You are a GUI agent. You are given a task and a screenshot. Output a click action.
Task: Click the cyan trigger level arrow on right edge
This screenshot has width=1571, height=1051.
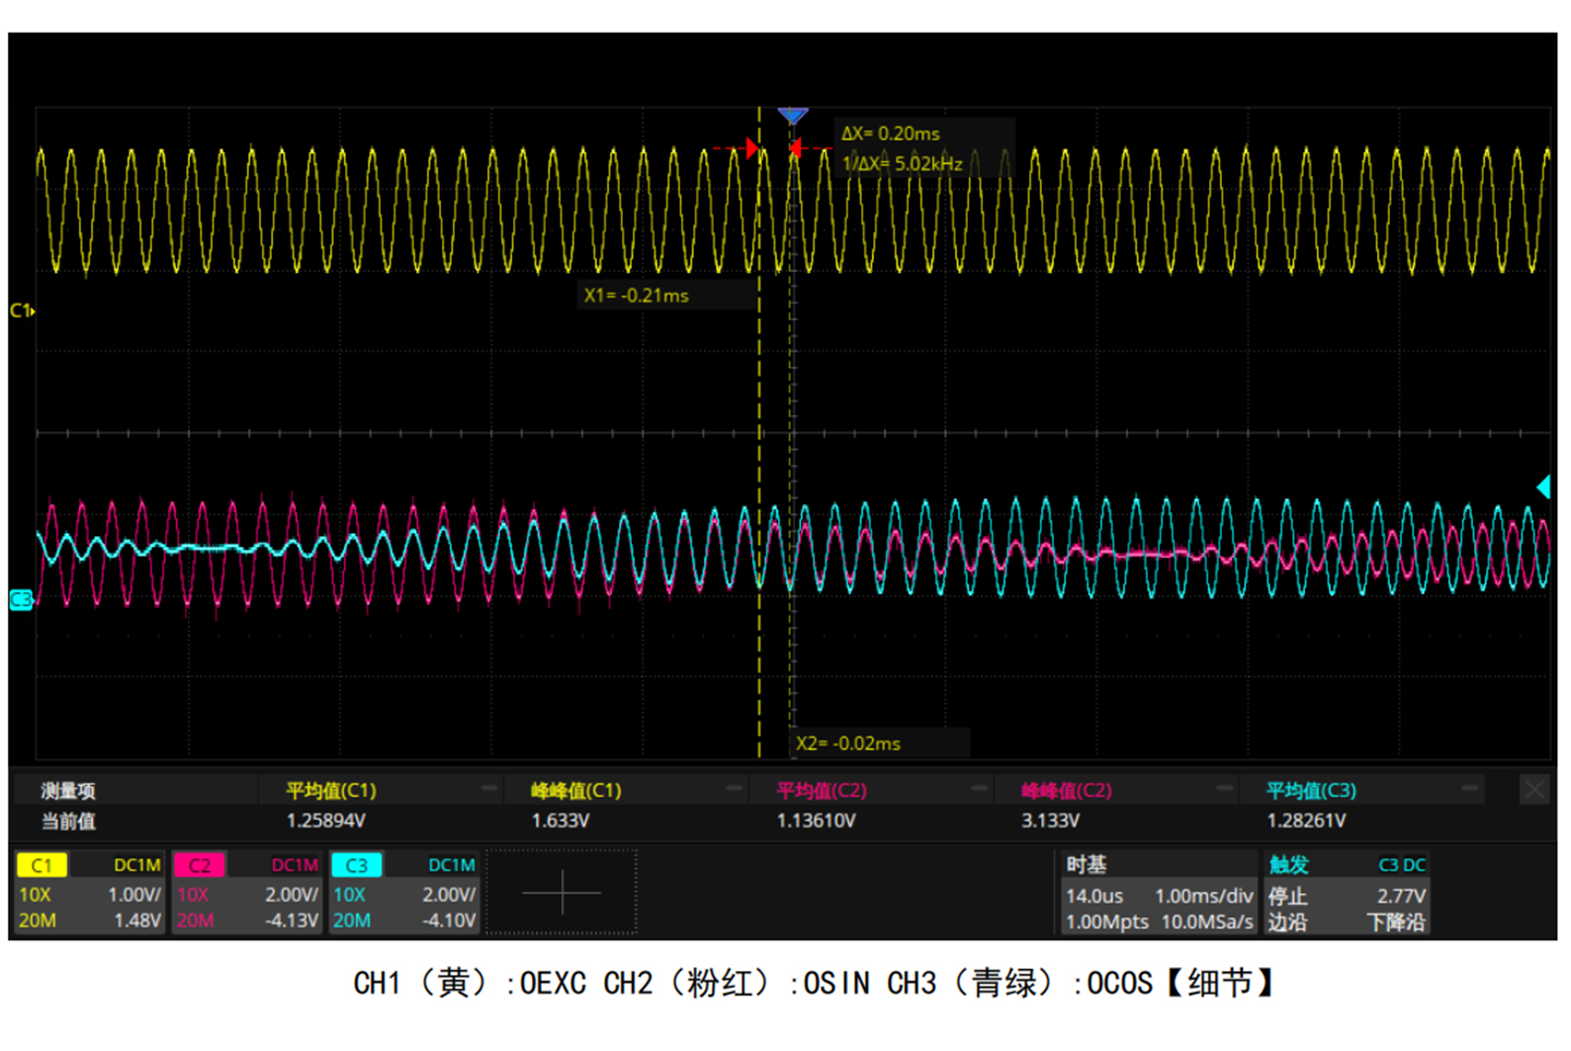1542,486
